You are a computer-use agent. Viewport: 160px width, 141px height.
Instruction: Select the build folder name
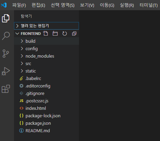point(30,41)
